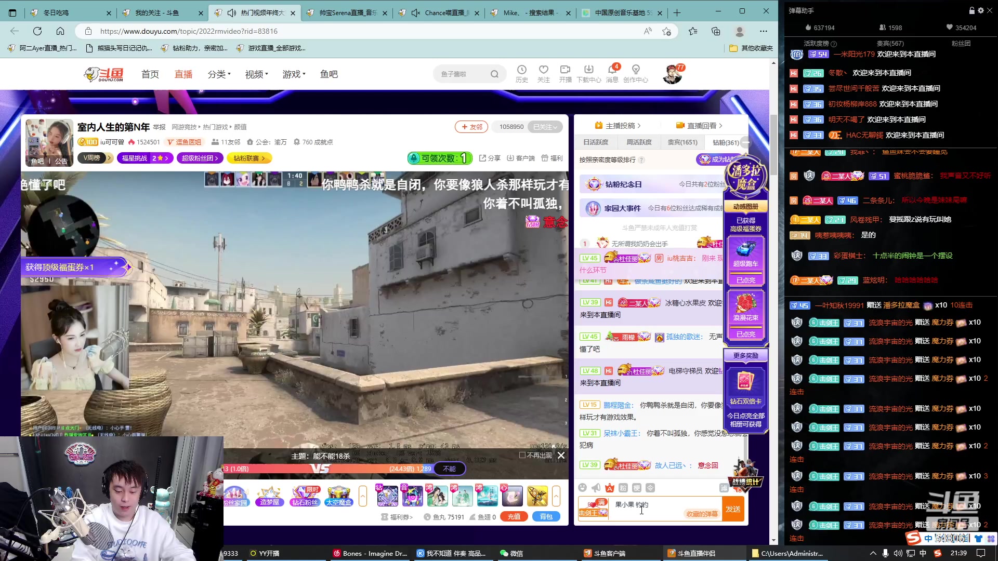This screenshot has width=998, height=561.
Task: Click the browser refresh icon
Action: [37, 31]
